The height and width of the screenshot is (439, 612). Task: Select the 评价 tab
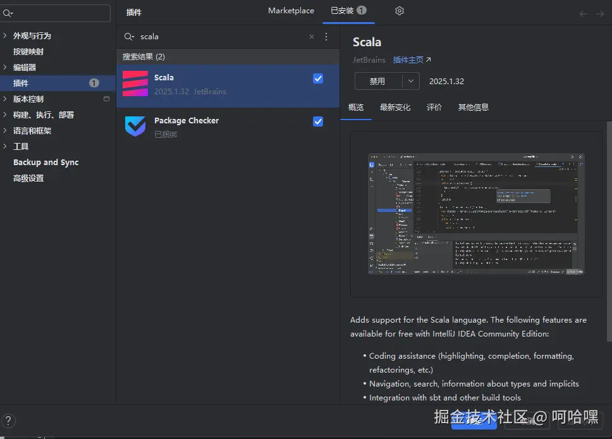(434, 108)
